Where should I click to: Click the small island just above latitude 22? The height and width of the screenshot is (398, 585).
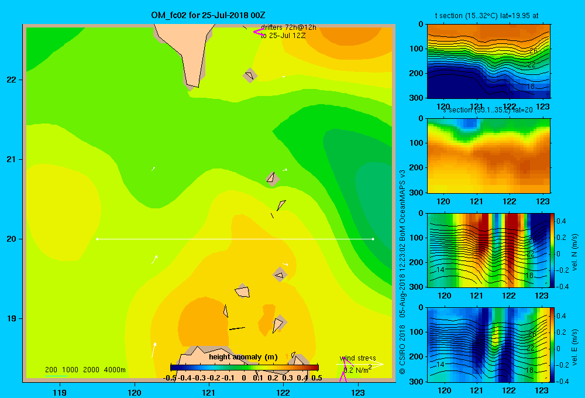(x=250, y=76)
